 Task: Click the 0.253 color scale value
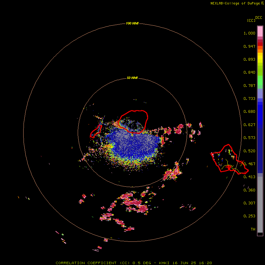pos(249,216)
